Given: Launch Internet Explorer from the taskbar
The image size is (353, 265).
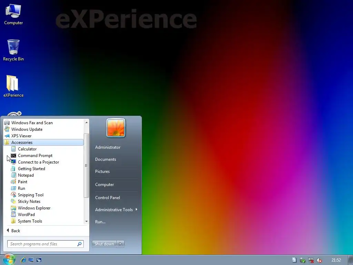Looking at the screenshot, I should pos(23,260).
